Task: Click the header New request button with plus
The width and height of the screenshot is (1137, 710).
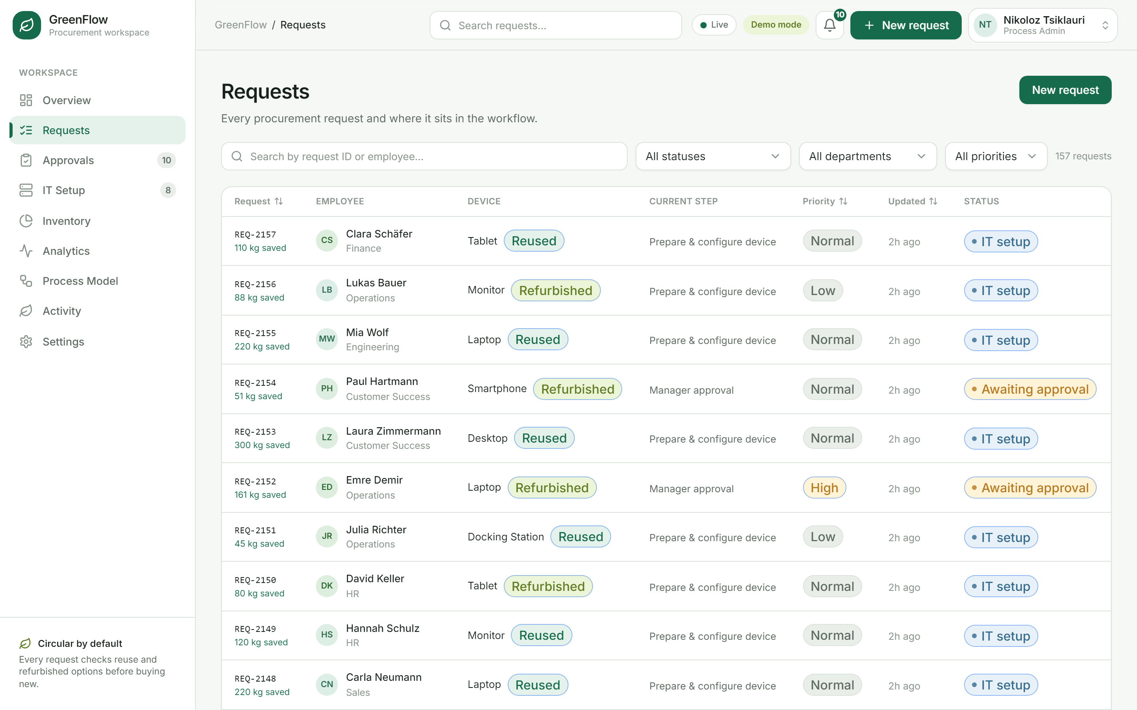Action: tap(905, 25)
